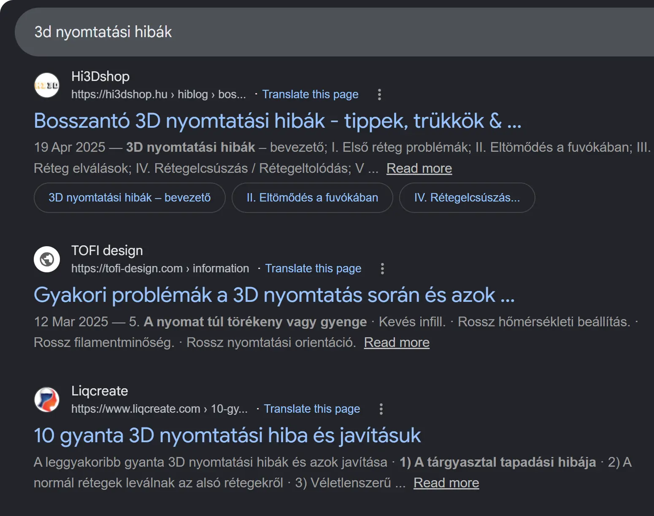Expand Read more on Hi3Dshop snippet
This screenshot has width=654, height=516.
tap(419, 168)
